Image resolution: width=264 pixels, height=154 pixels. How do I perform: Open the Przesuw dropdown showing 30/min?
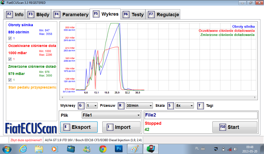click(139, 106)
